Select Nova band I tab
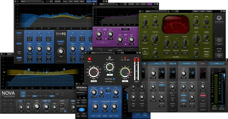The width and height of the screenshot is (228, 119). point(23,93)
